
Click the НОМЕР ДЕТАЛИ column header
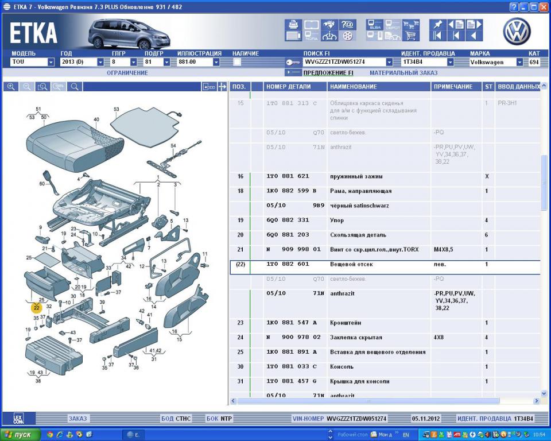tap(295, 87)
